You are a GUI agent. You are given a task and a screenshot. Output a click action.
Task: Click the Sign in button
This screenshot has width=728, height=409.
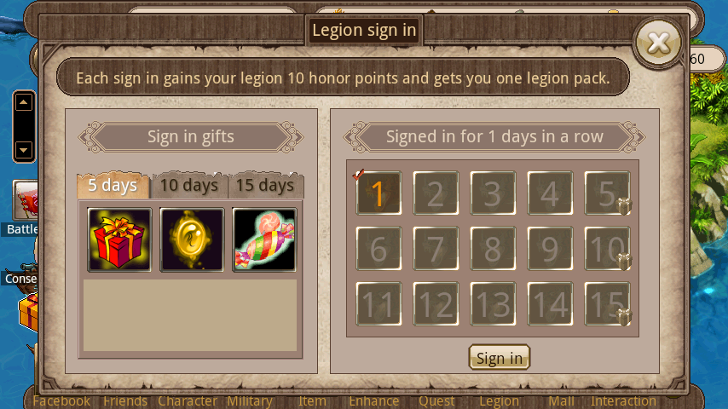tap(499, 358)
